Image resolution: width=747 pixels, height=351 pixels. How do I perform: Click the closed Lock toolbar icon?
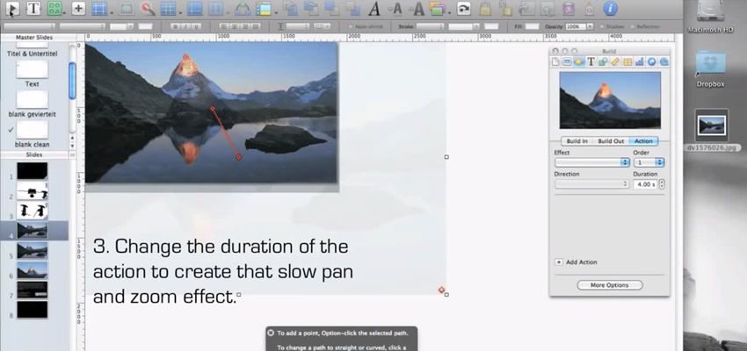coord(485,8)
